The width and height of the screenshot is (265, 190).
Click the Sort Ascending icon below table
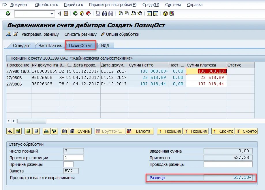click(46, 131)
